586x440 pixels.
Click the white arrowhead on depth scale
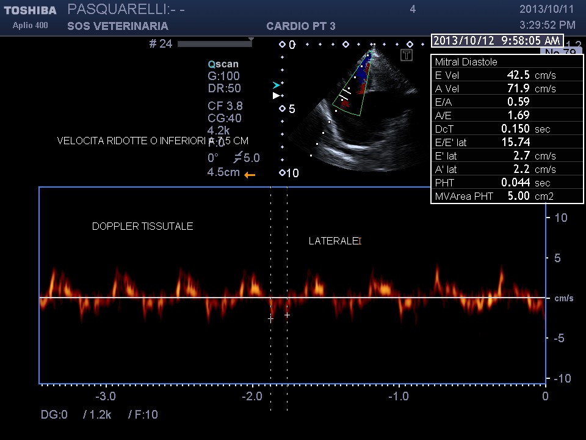point(276,96)
